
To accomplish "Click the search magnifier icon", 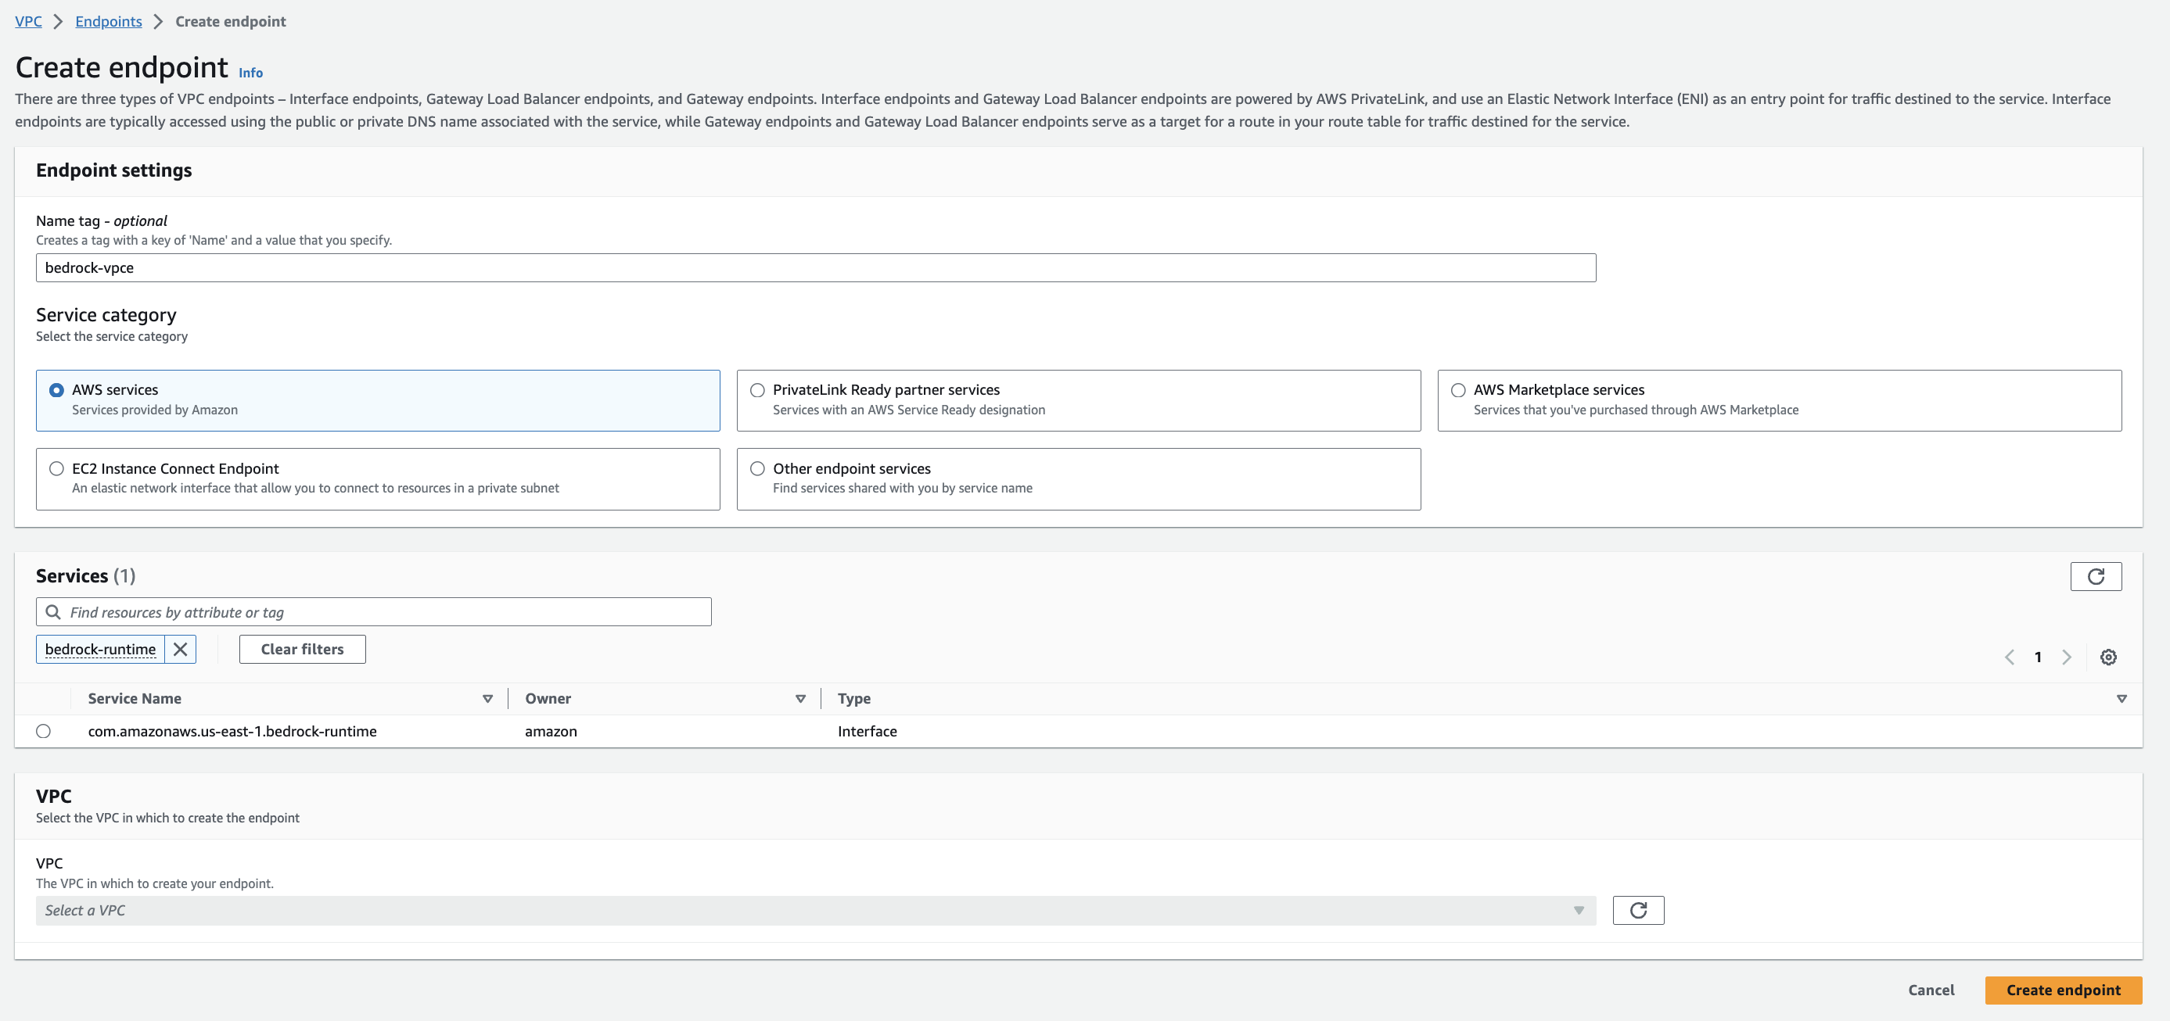I will pos(53,612).
